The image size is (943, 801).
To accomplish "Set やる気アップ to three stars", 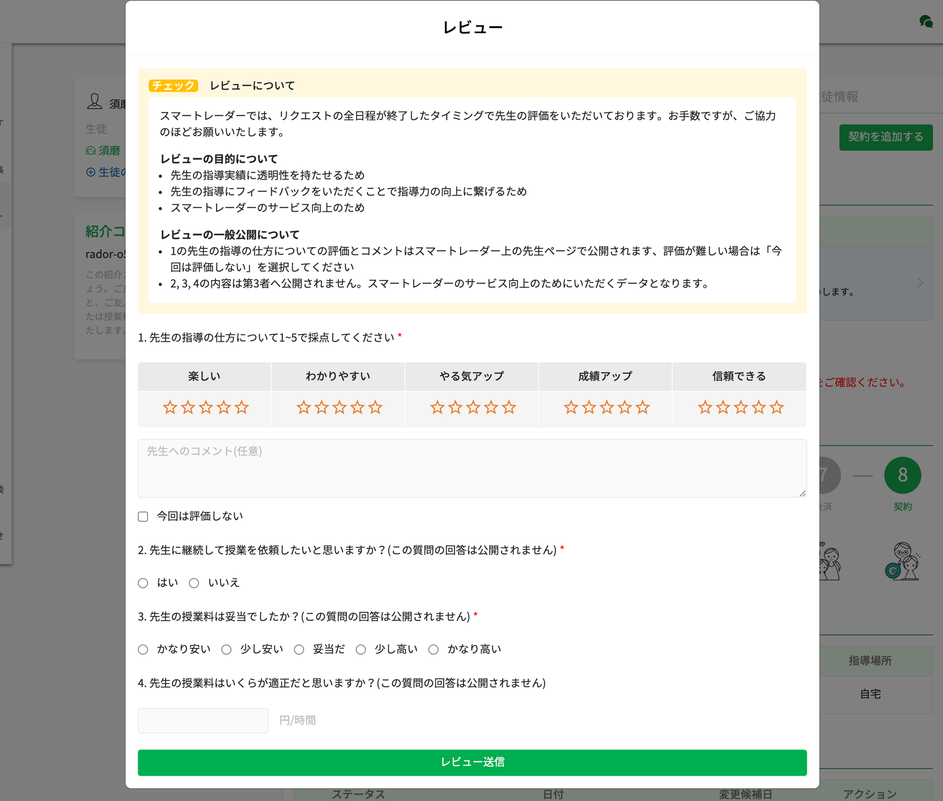I will point(473,407).
